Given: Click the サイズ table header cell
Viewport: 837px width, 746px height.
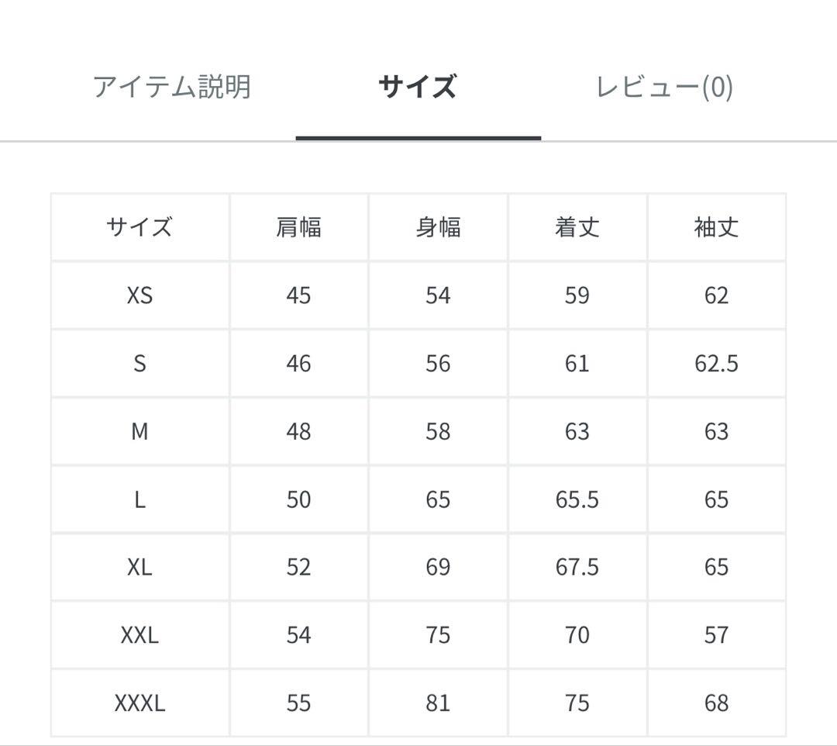Looking at the screenshot, I should click(139, 227).
